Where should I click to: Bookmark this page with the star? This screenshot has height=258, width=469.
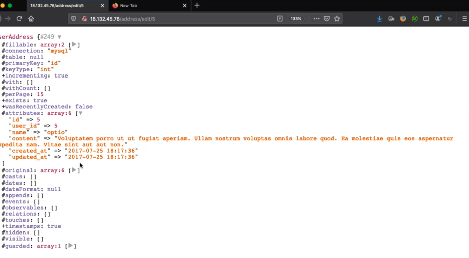pos(337,19)
